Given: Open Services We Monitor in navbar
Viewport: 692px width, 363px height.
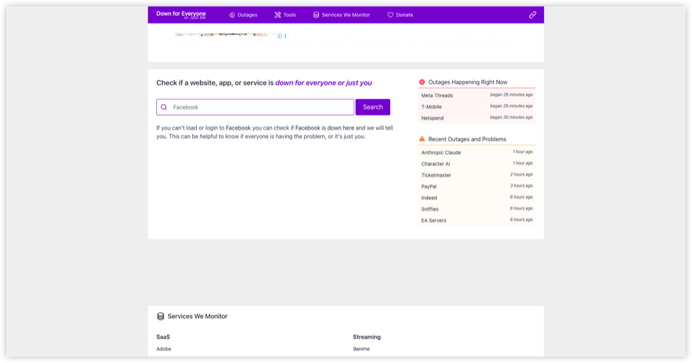Looking at the screenshot, I should coord(342,15).
